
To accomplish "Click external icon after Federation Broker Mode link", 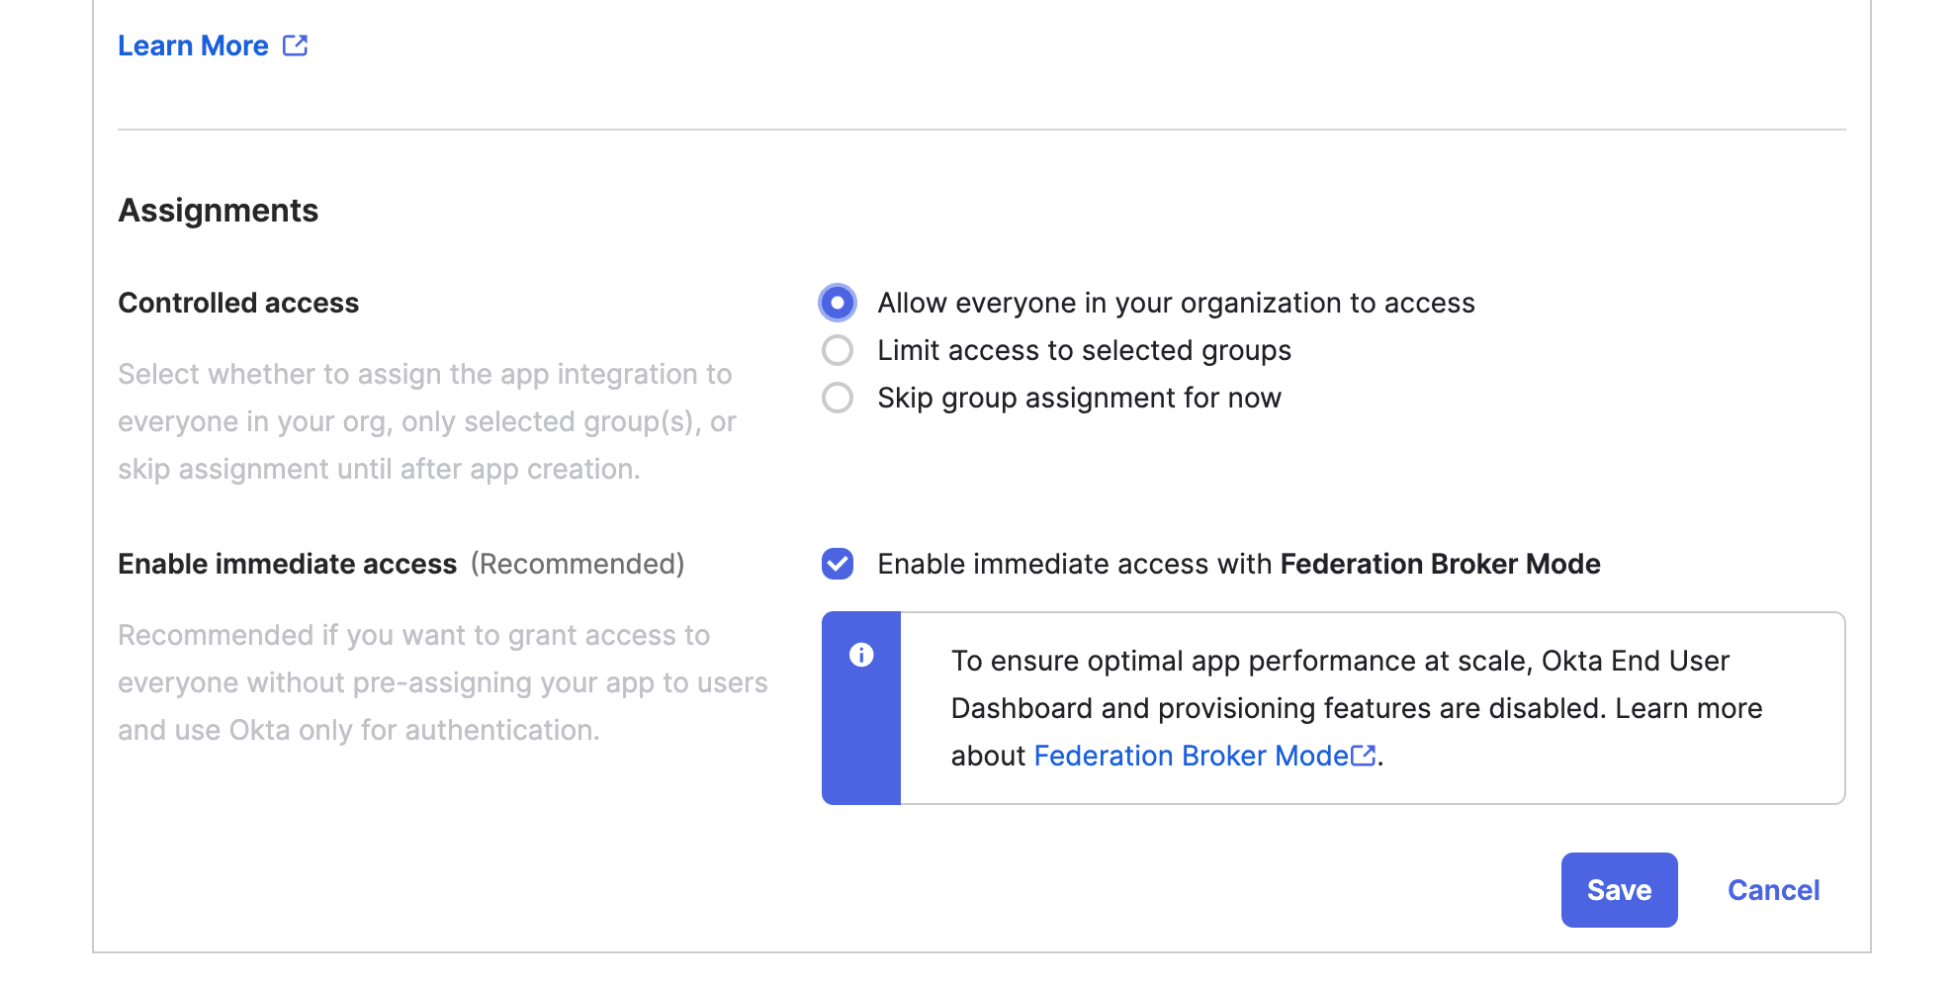I will coord(1363,756).
